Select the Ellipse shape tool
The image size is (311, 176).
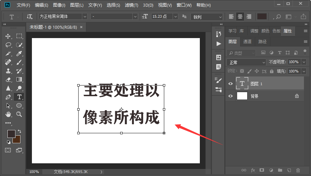(x=19, y=106)
